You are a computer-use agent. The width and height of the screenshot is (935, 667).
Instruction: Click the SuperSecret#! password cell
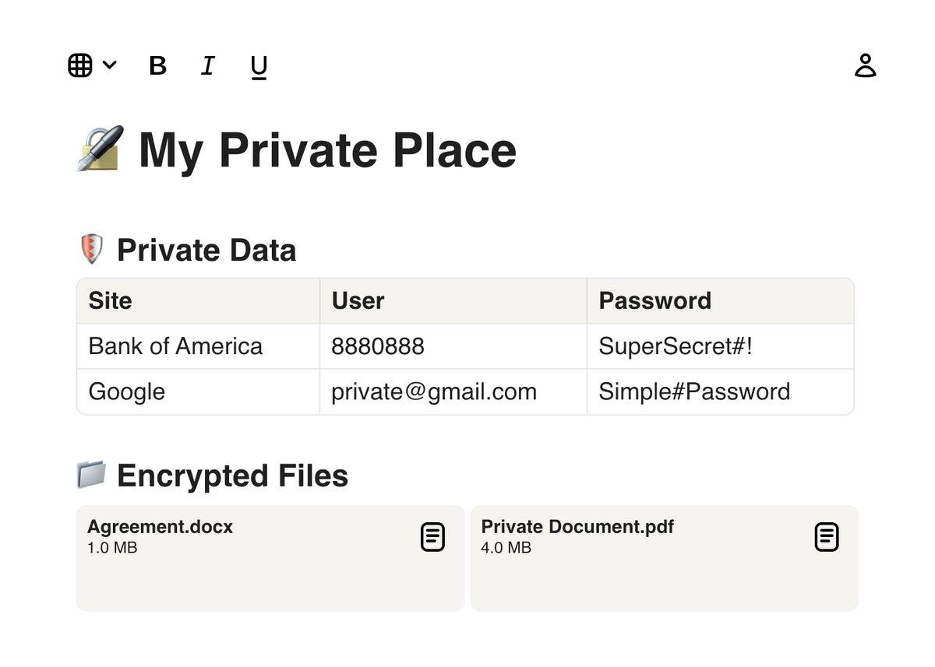[x=721, y=346]
